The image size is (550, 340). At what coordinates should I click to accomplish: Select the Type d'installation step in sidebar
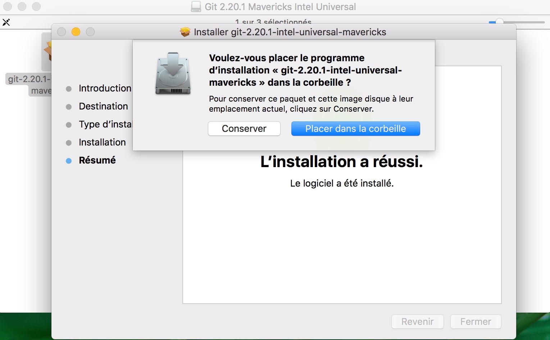click(x=99, y=124)
